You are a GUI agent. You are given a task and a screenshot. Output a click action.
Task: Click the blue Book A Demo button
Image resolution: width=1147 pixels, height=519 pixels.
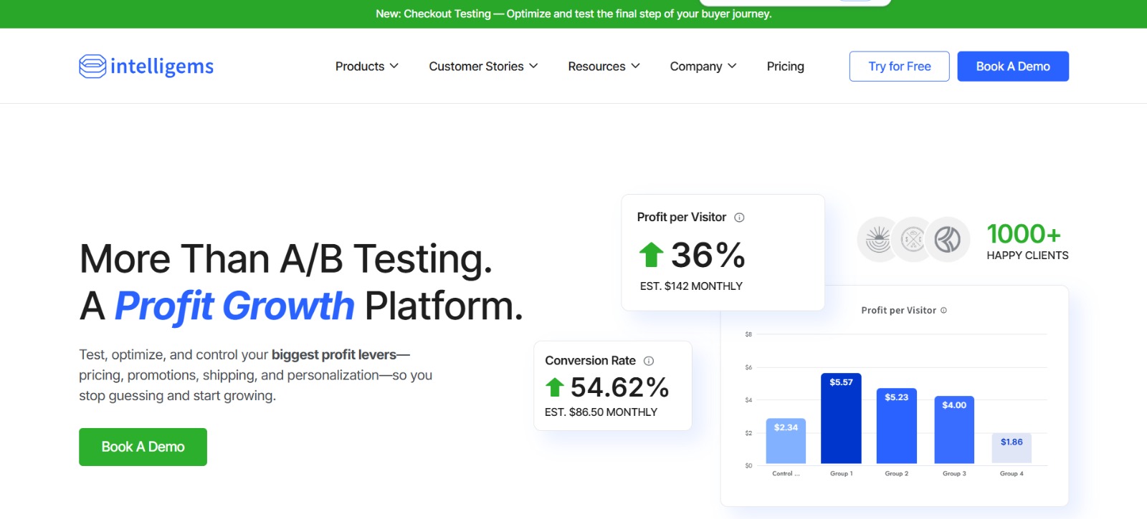tap(1013, 67)
